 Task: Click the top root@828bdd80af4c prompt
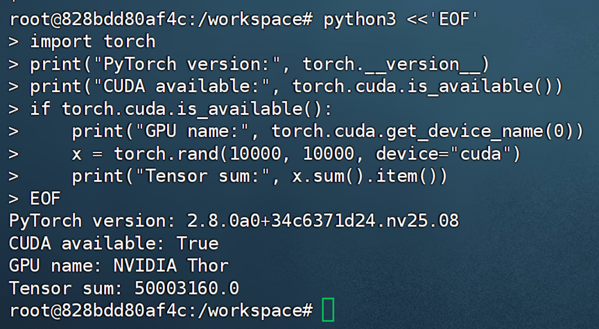coord(73,19)
